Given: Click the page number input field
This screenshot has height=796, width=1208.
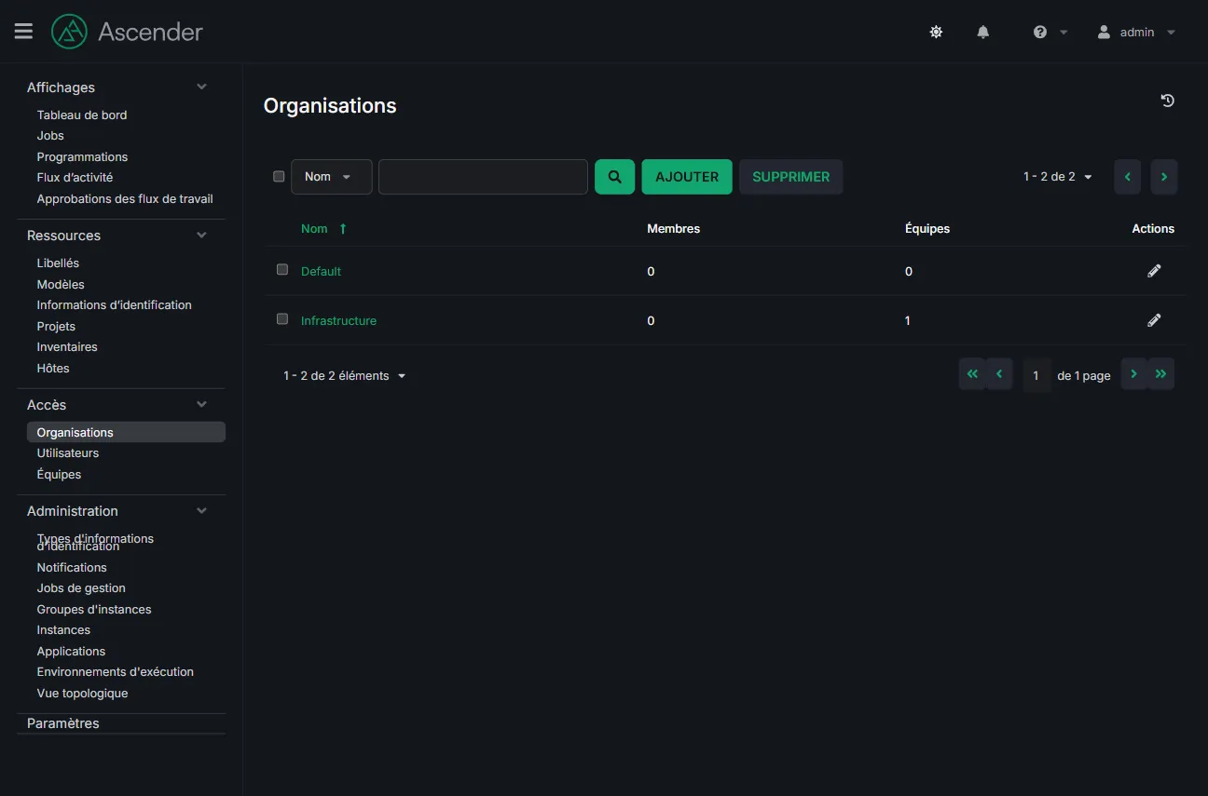Looking at the screenshot, I should [1036, 375].
